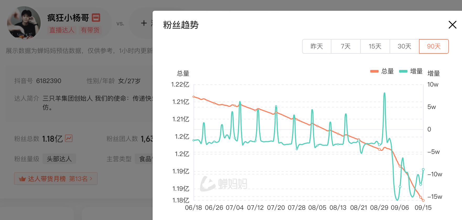Click the plus icon to add comparison
This screenshot has width=462, height=220.
pyautogui.click(x=144, y=23)
